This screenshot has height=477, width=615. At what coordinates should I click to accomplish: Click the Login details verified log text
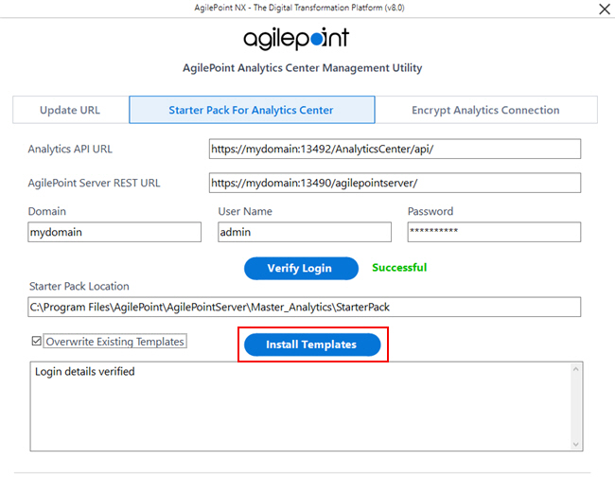[85, 372]
